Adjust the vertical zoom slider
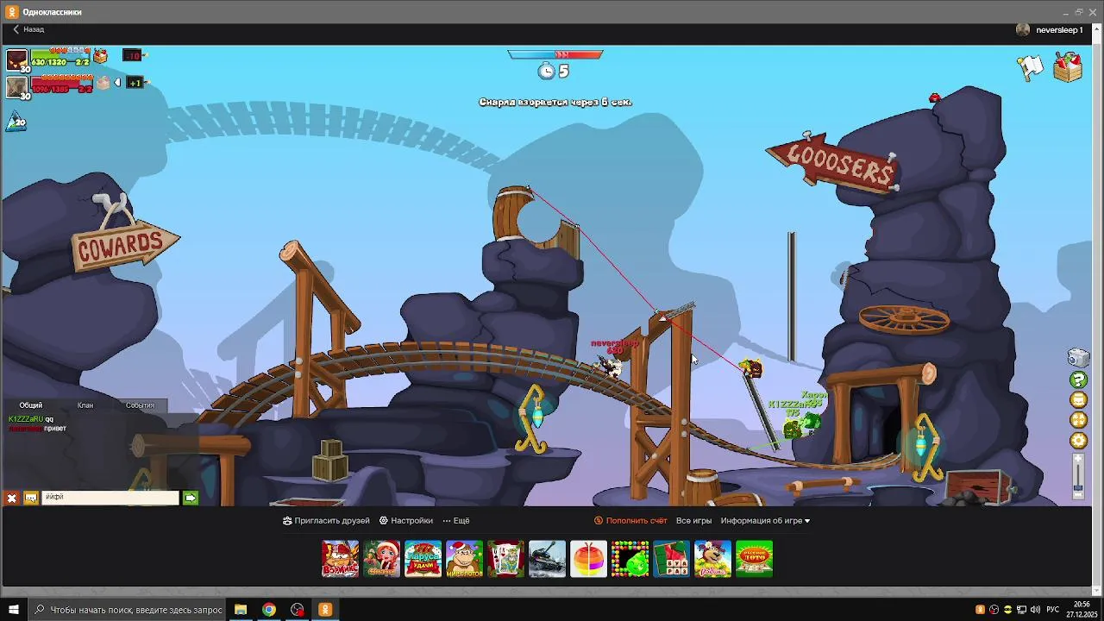 pos(1078,476)
